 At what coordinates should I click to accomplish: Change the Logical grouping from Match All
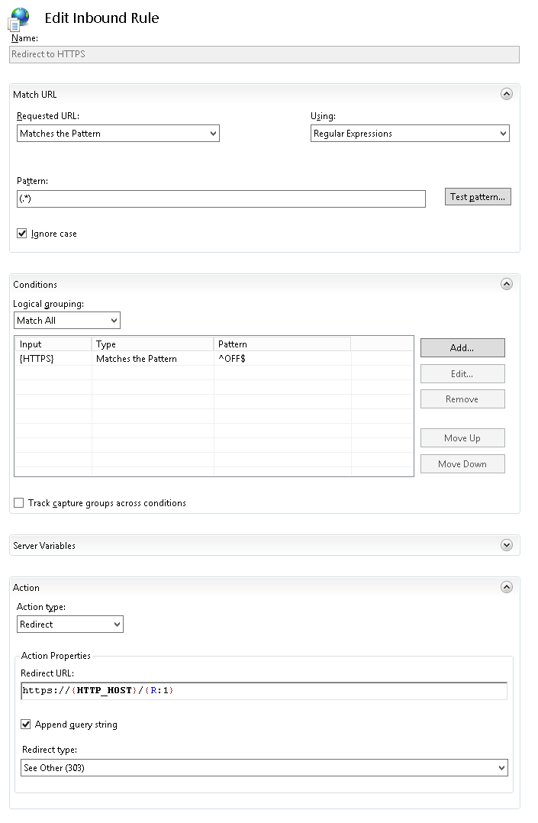click(114, 320)
